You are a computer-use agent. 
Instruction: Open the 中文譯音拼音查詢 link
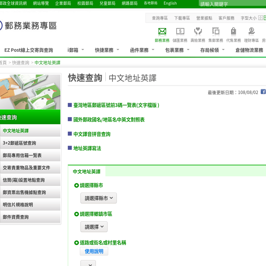[x=91, y=134]
